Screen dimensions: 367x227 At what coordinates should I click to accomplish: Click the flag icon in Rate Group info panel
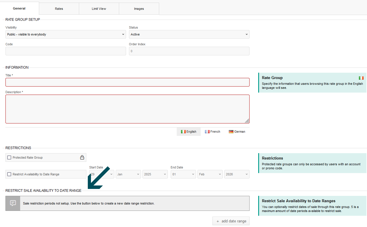[x=361, y=78]
